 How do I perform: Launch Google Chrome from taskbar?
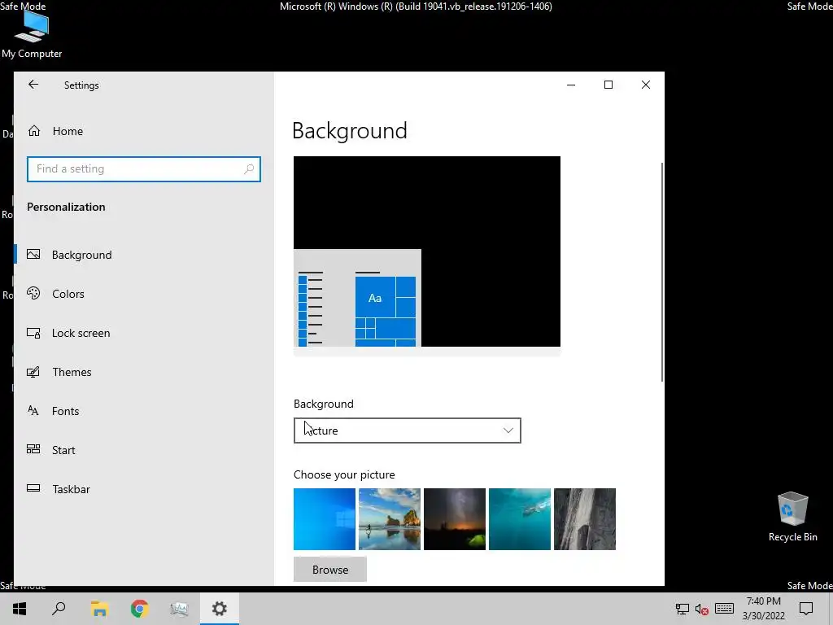(x=139, y=609)
